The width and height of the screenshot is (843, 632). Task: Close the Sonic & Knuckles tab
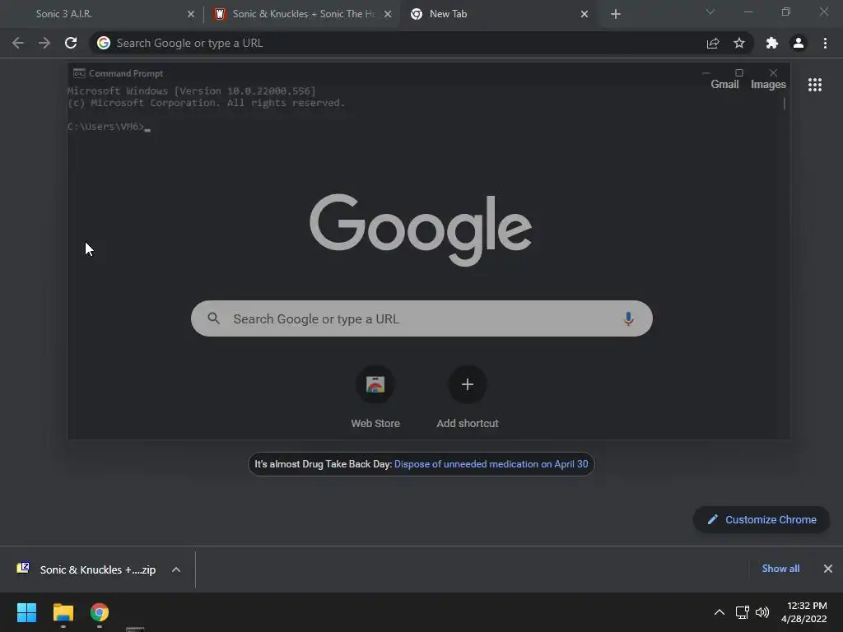(388, 15)
